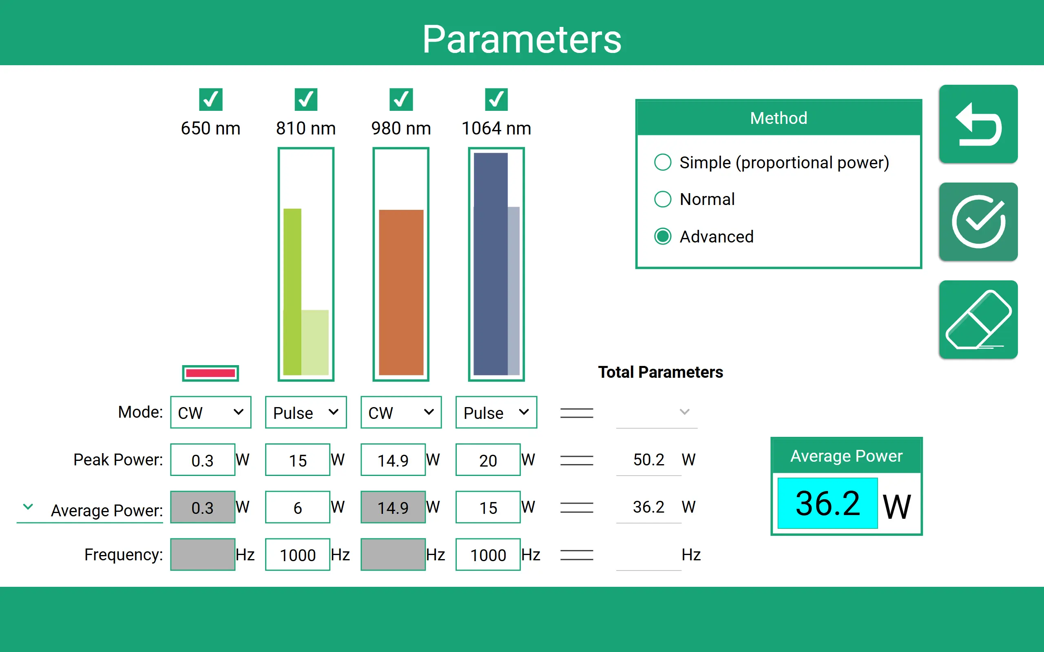Click the equals icon beside Peak Power totals
Screen dimensions: 1044x652
coord(576,460)
